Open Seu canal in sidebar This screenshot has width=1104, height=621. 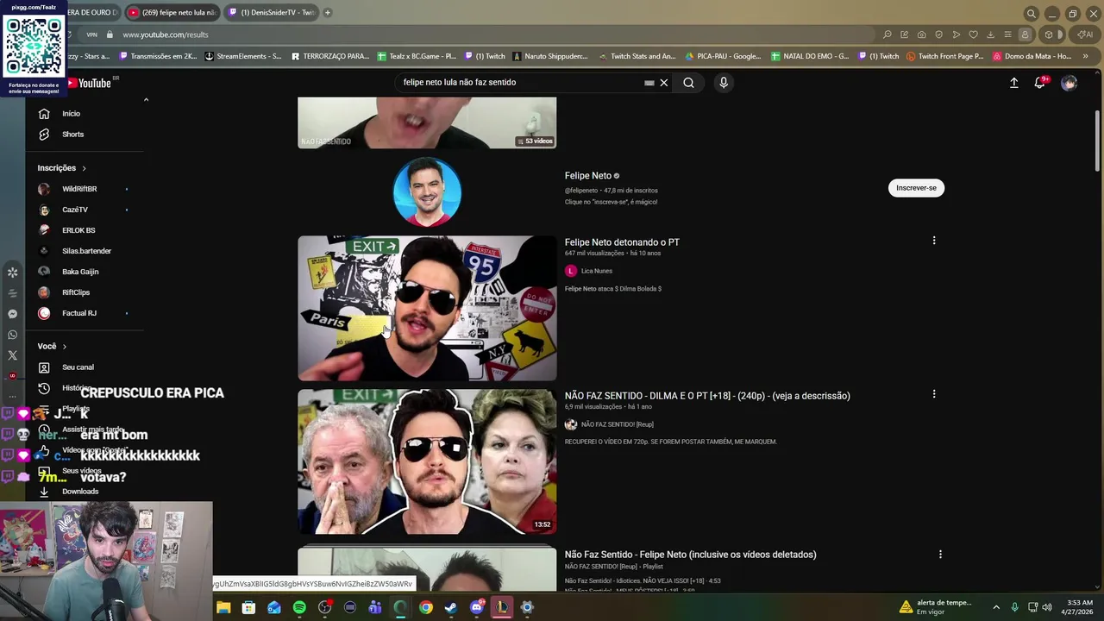pos(78,367)
